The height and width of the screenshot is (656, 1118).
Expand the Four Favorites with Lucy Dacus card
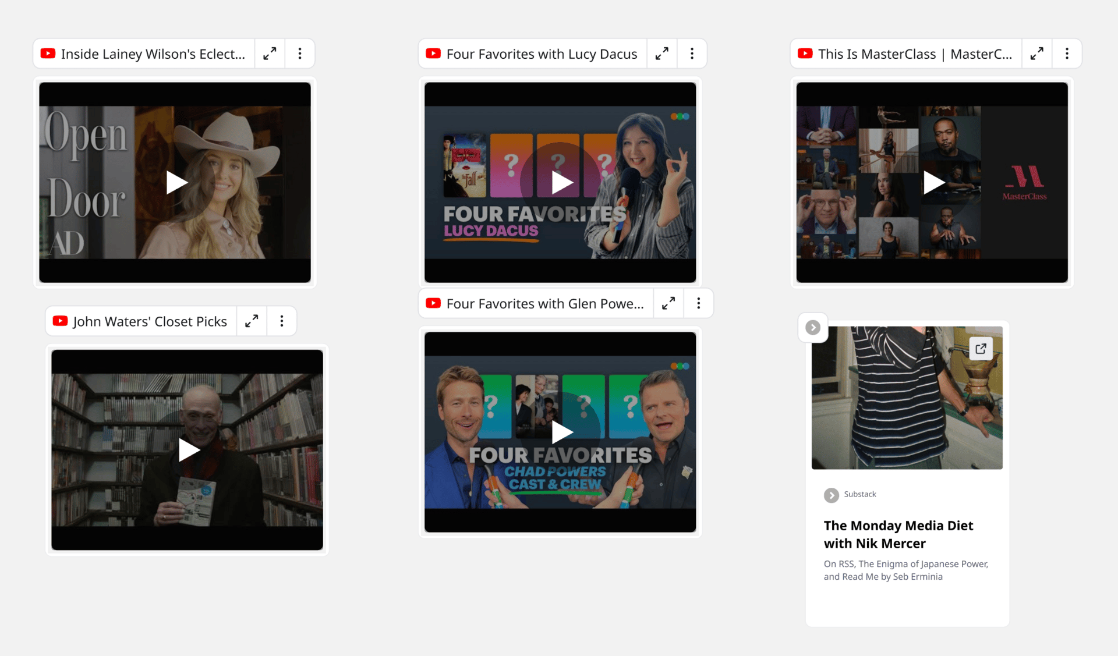(x=661, y=54)
